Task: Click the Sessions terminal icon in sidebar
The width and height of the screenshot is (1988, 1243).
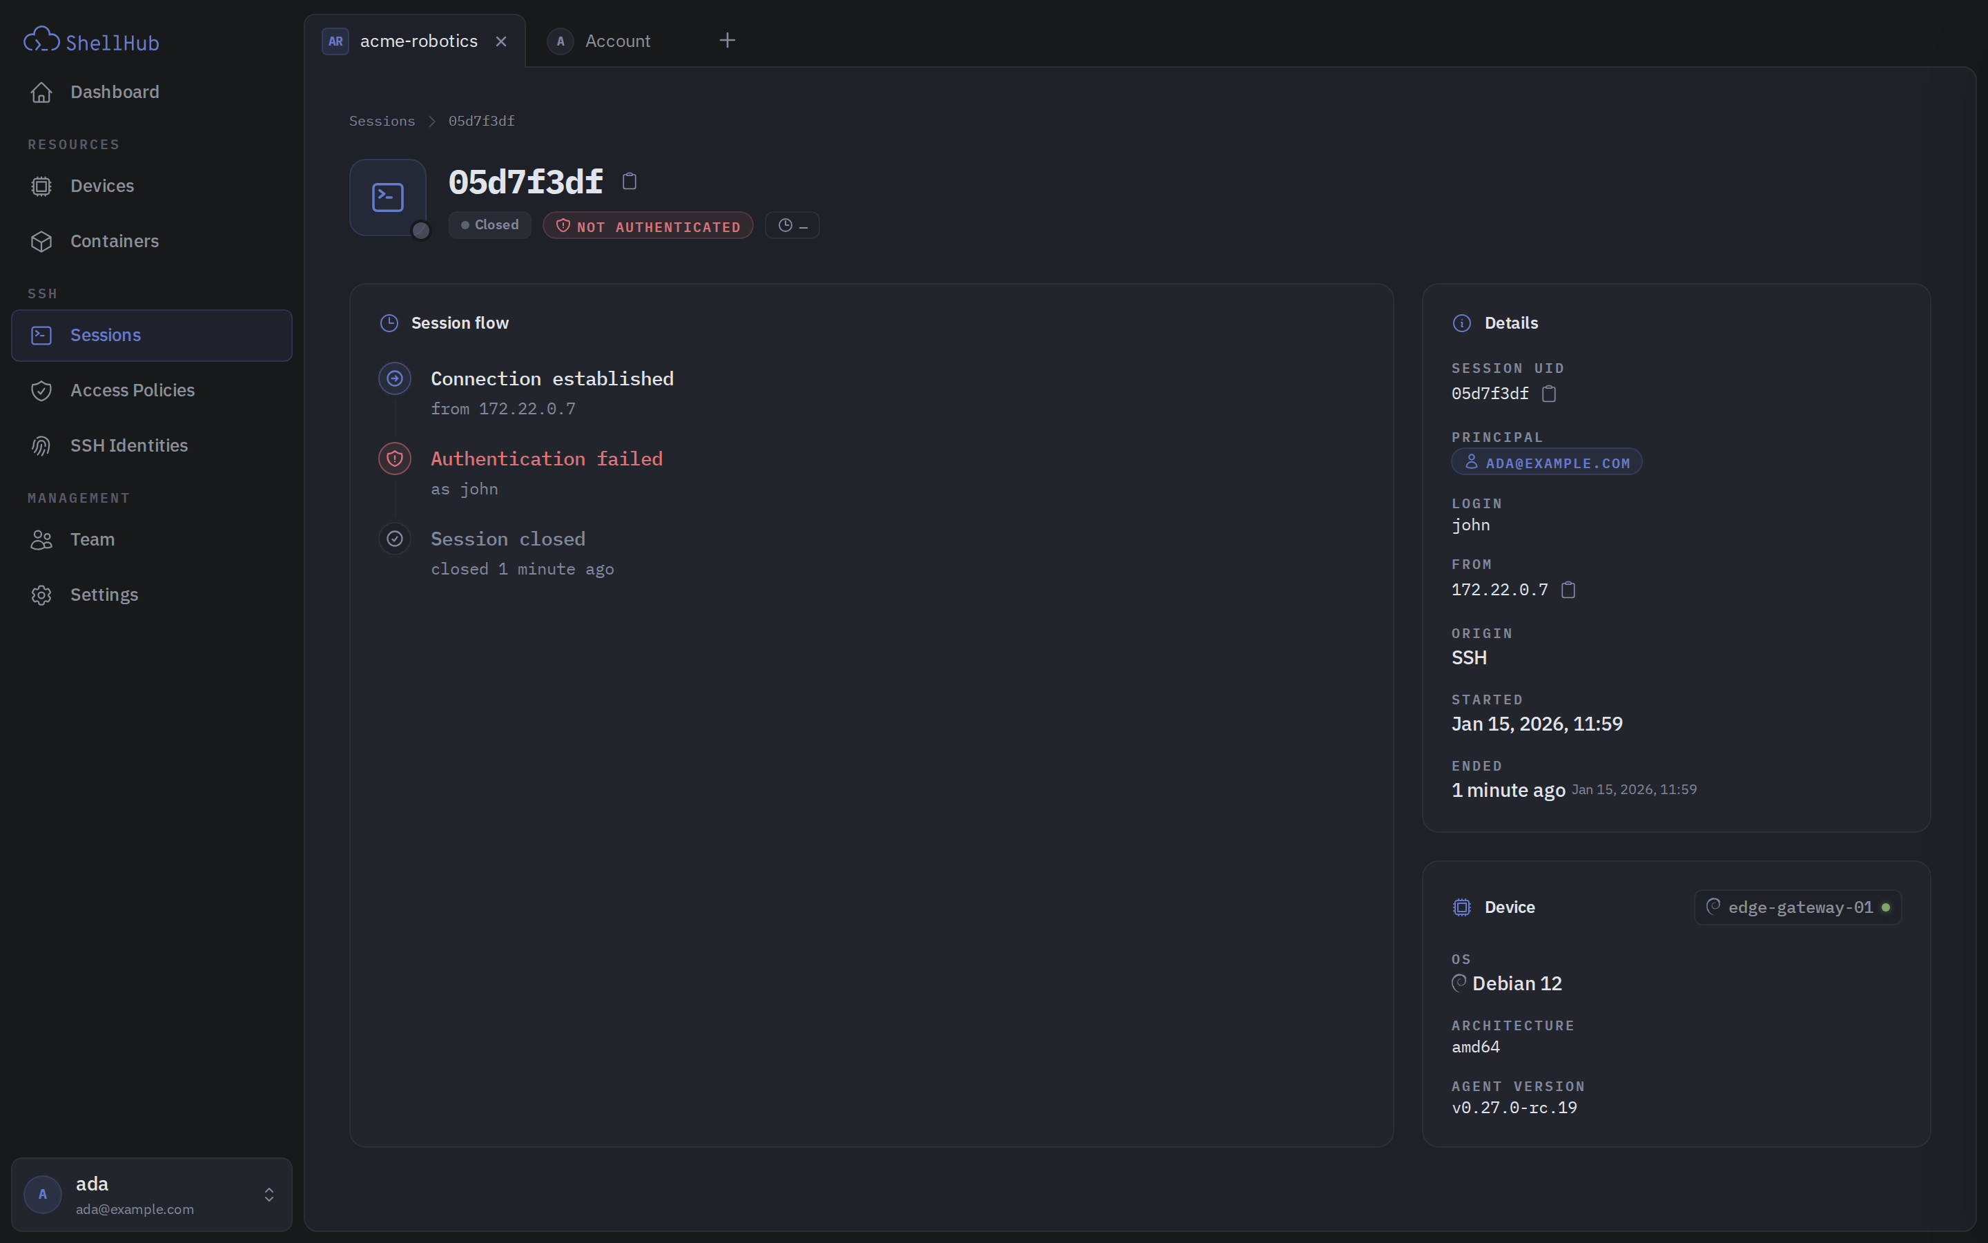Action: pyautogui.click(x=41, y=336)
